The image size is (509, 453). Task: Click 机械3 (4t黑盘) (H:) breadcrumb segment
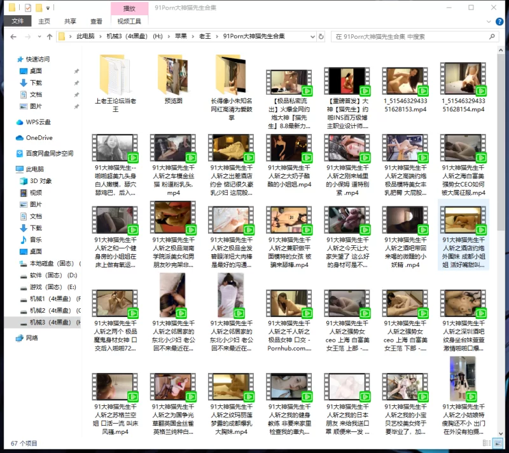click(x=135, y=36)
